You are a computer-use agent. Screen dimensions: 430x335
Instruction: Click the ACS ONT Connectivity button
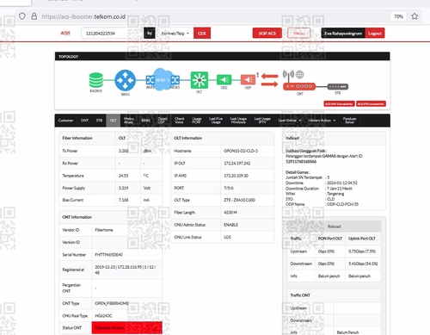(x=339, y=103)
